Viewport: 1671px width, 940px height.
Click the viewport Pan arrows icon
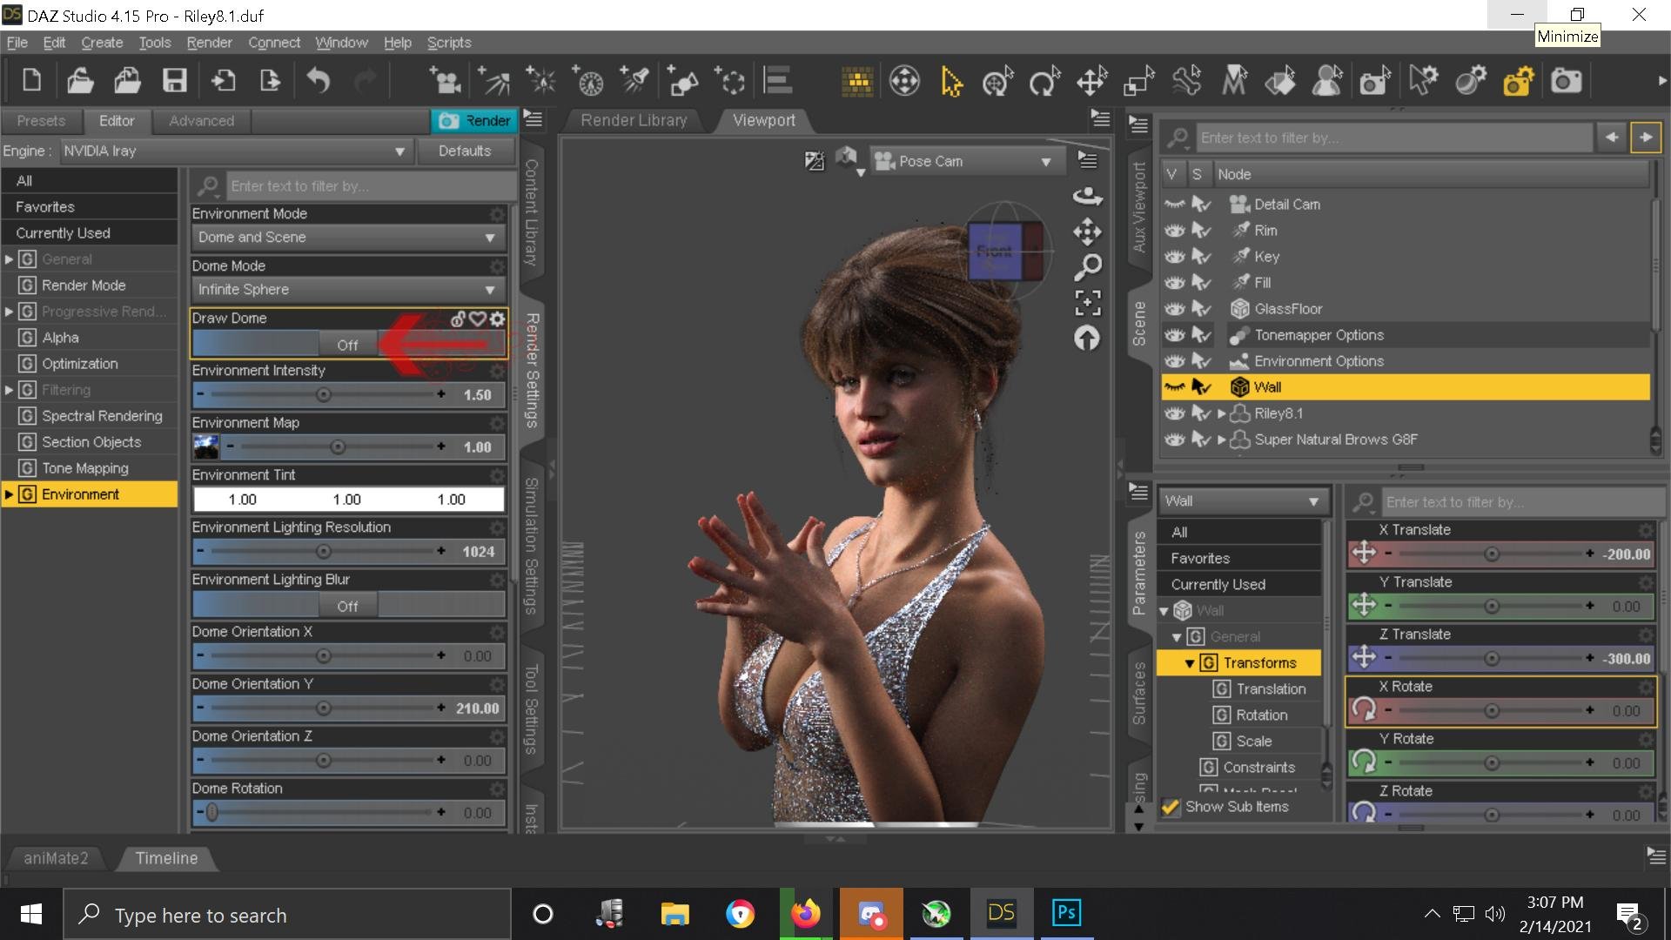[1087, 232]
